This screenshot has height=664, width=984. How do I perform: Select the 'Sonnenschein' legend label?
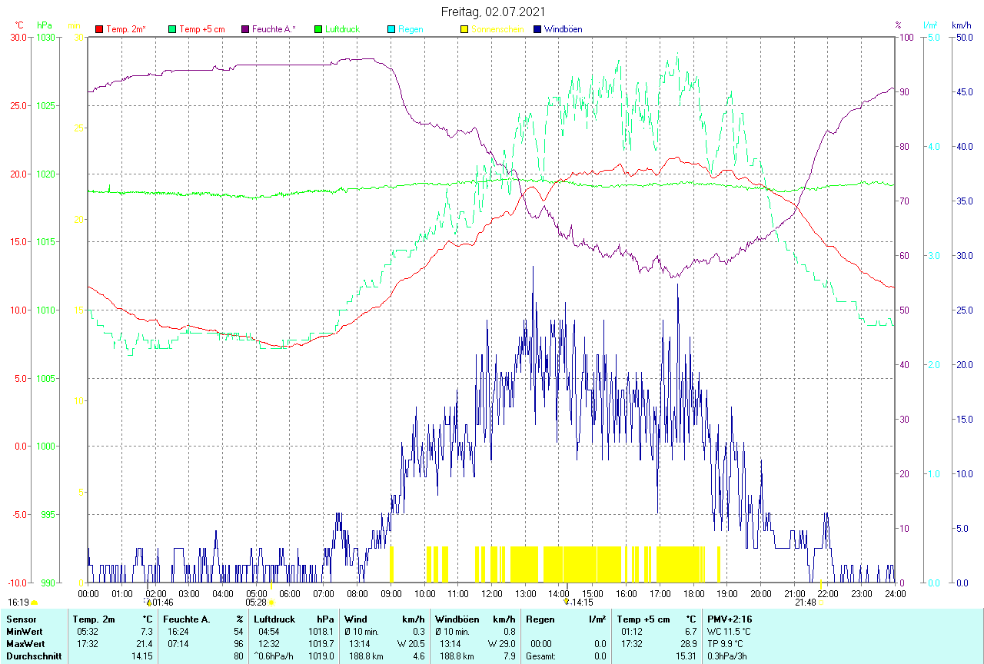click(x=497, y=29)
